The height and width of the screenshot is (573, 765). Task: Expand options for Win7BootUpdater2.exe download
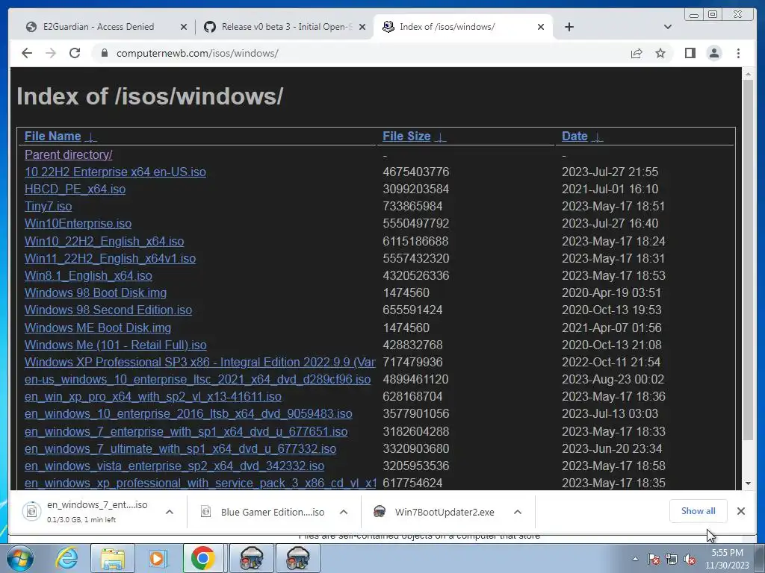pos(518,512)
